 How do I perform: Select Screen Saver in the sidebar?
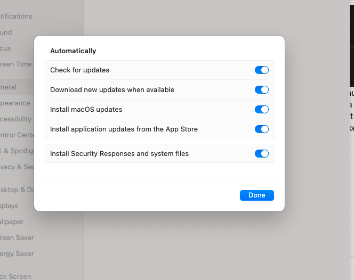tap(17, 237)
